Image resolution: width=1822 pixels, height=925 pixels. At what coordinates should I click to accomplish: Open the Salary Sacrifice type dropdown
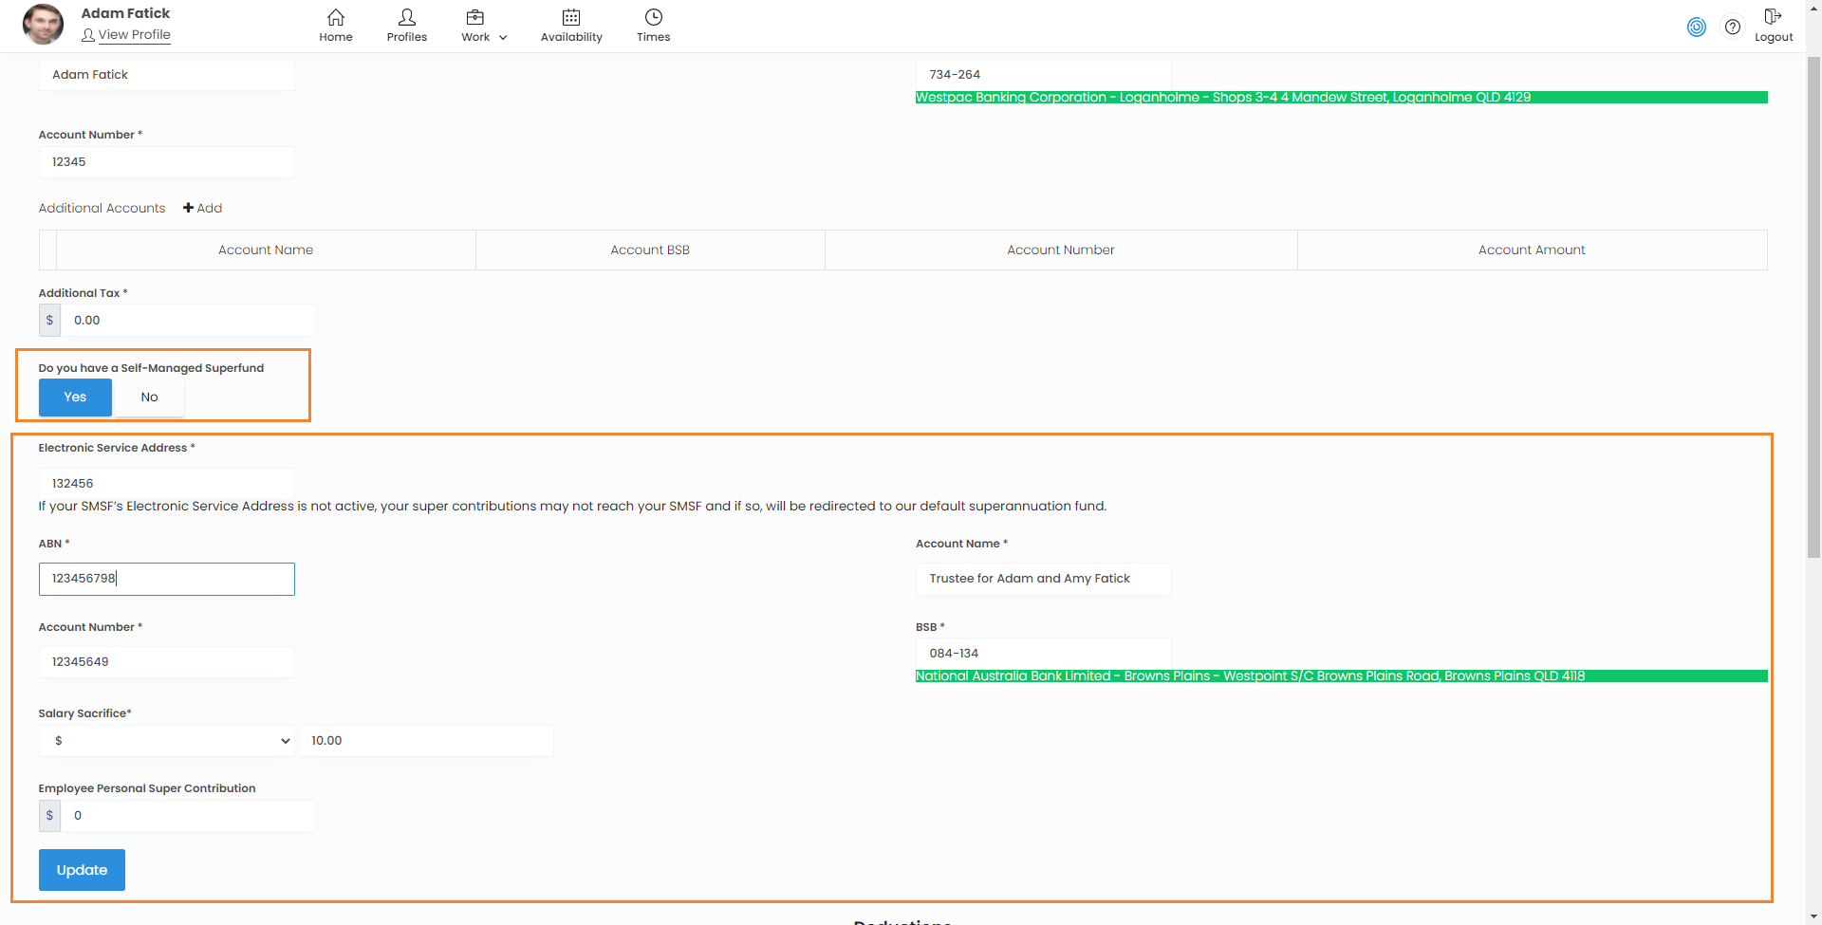coord(167,741)
